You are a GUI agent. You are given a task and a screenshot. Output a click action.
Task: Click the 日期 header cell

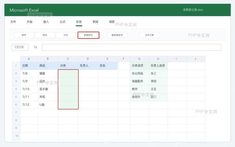pos(29,66)
